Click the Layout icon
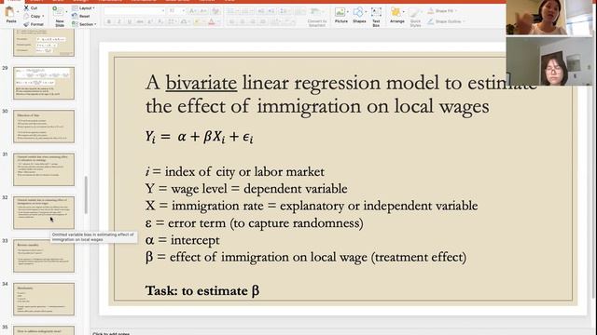597x335 pixels. [x=75, y=8]
